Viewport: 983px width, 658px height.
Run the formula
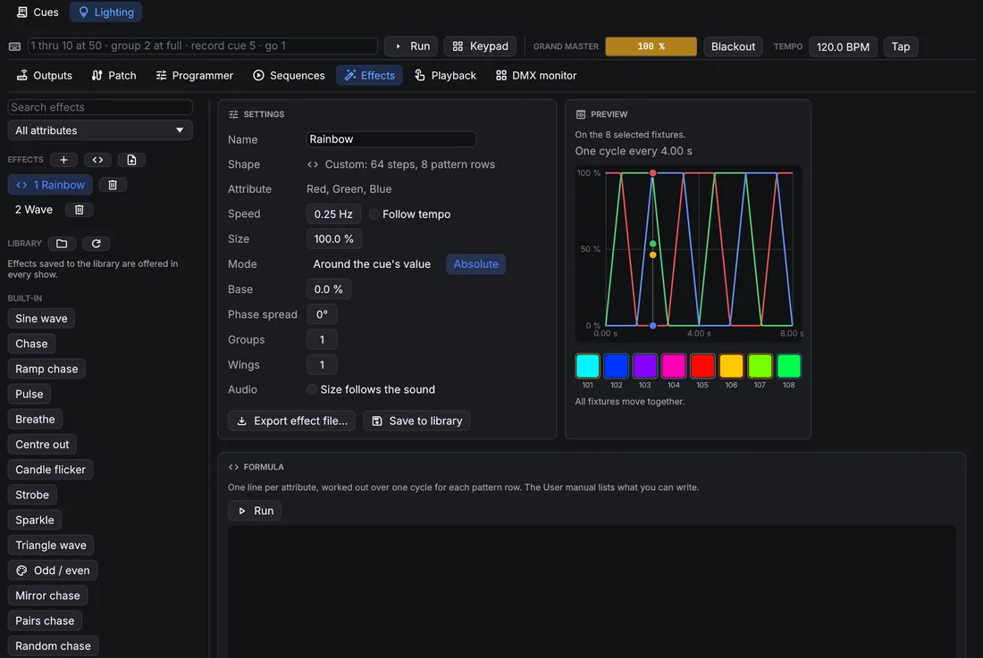pyautogui.click(x=255, y=511)
